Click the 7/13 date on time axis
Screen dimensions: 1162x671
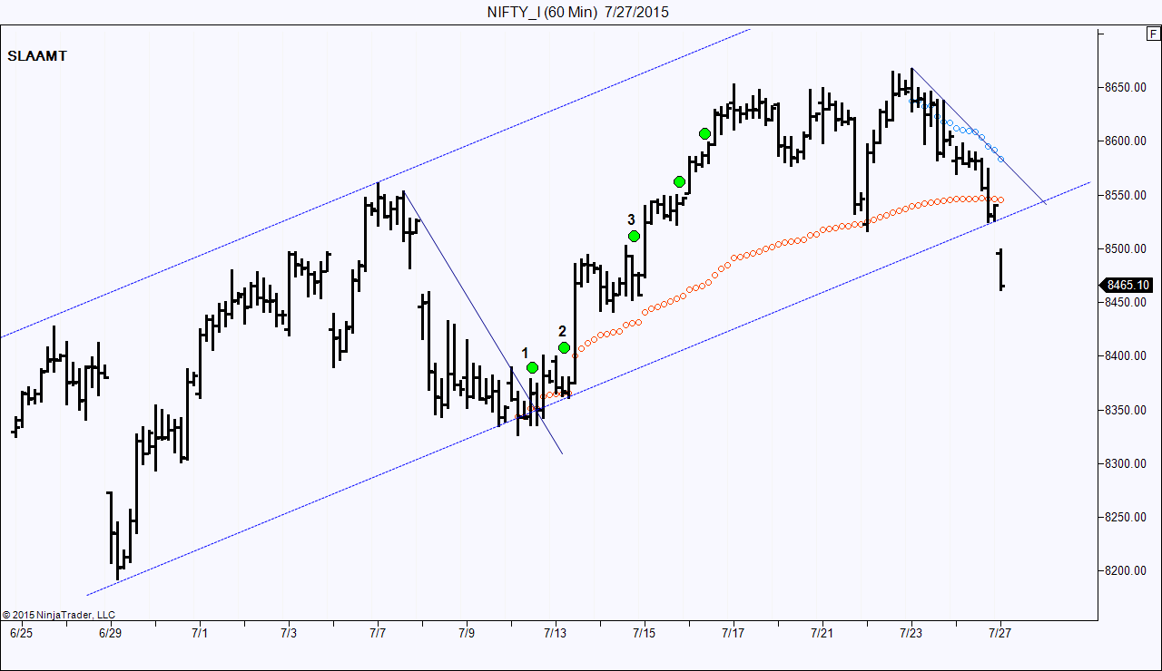tap(556, 633)
